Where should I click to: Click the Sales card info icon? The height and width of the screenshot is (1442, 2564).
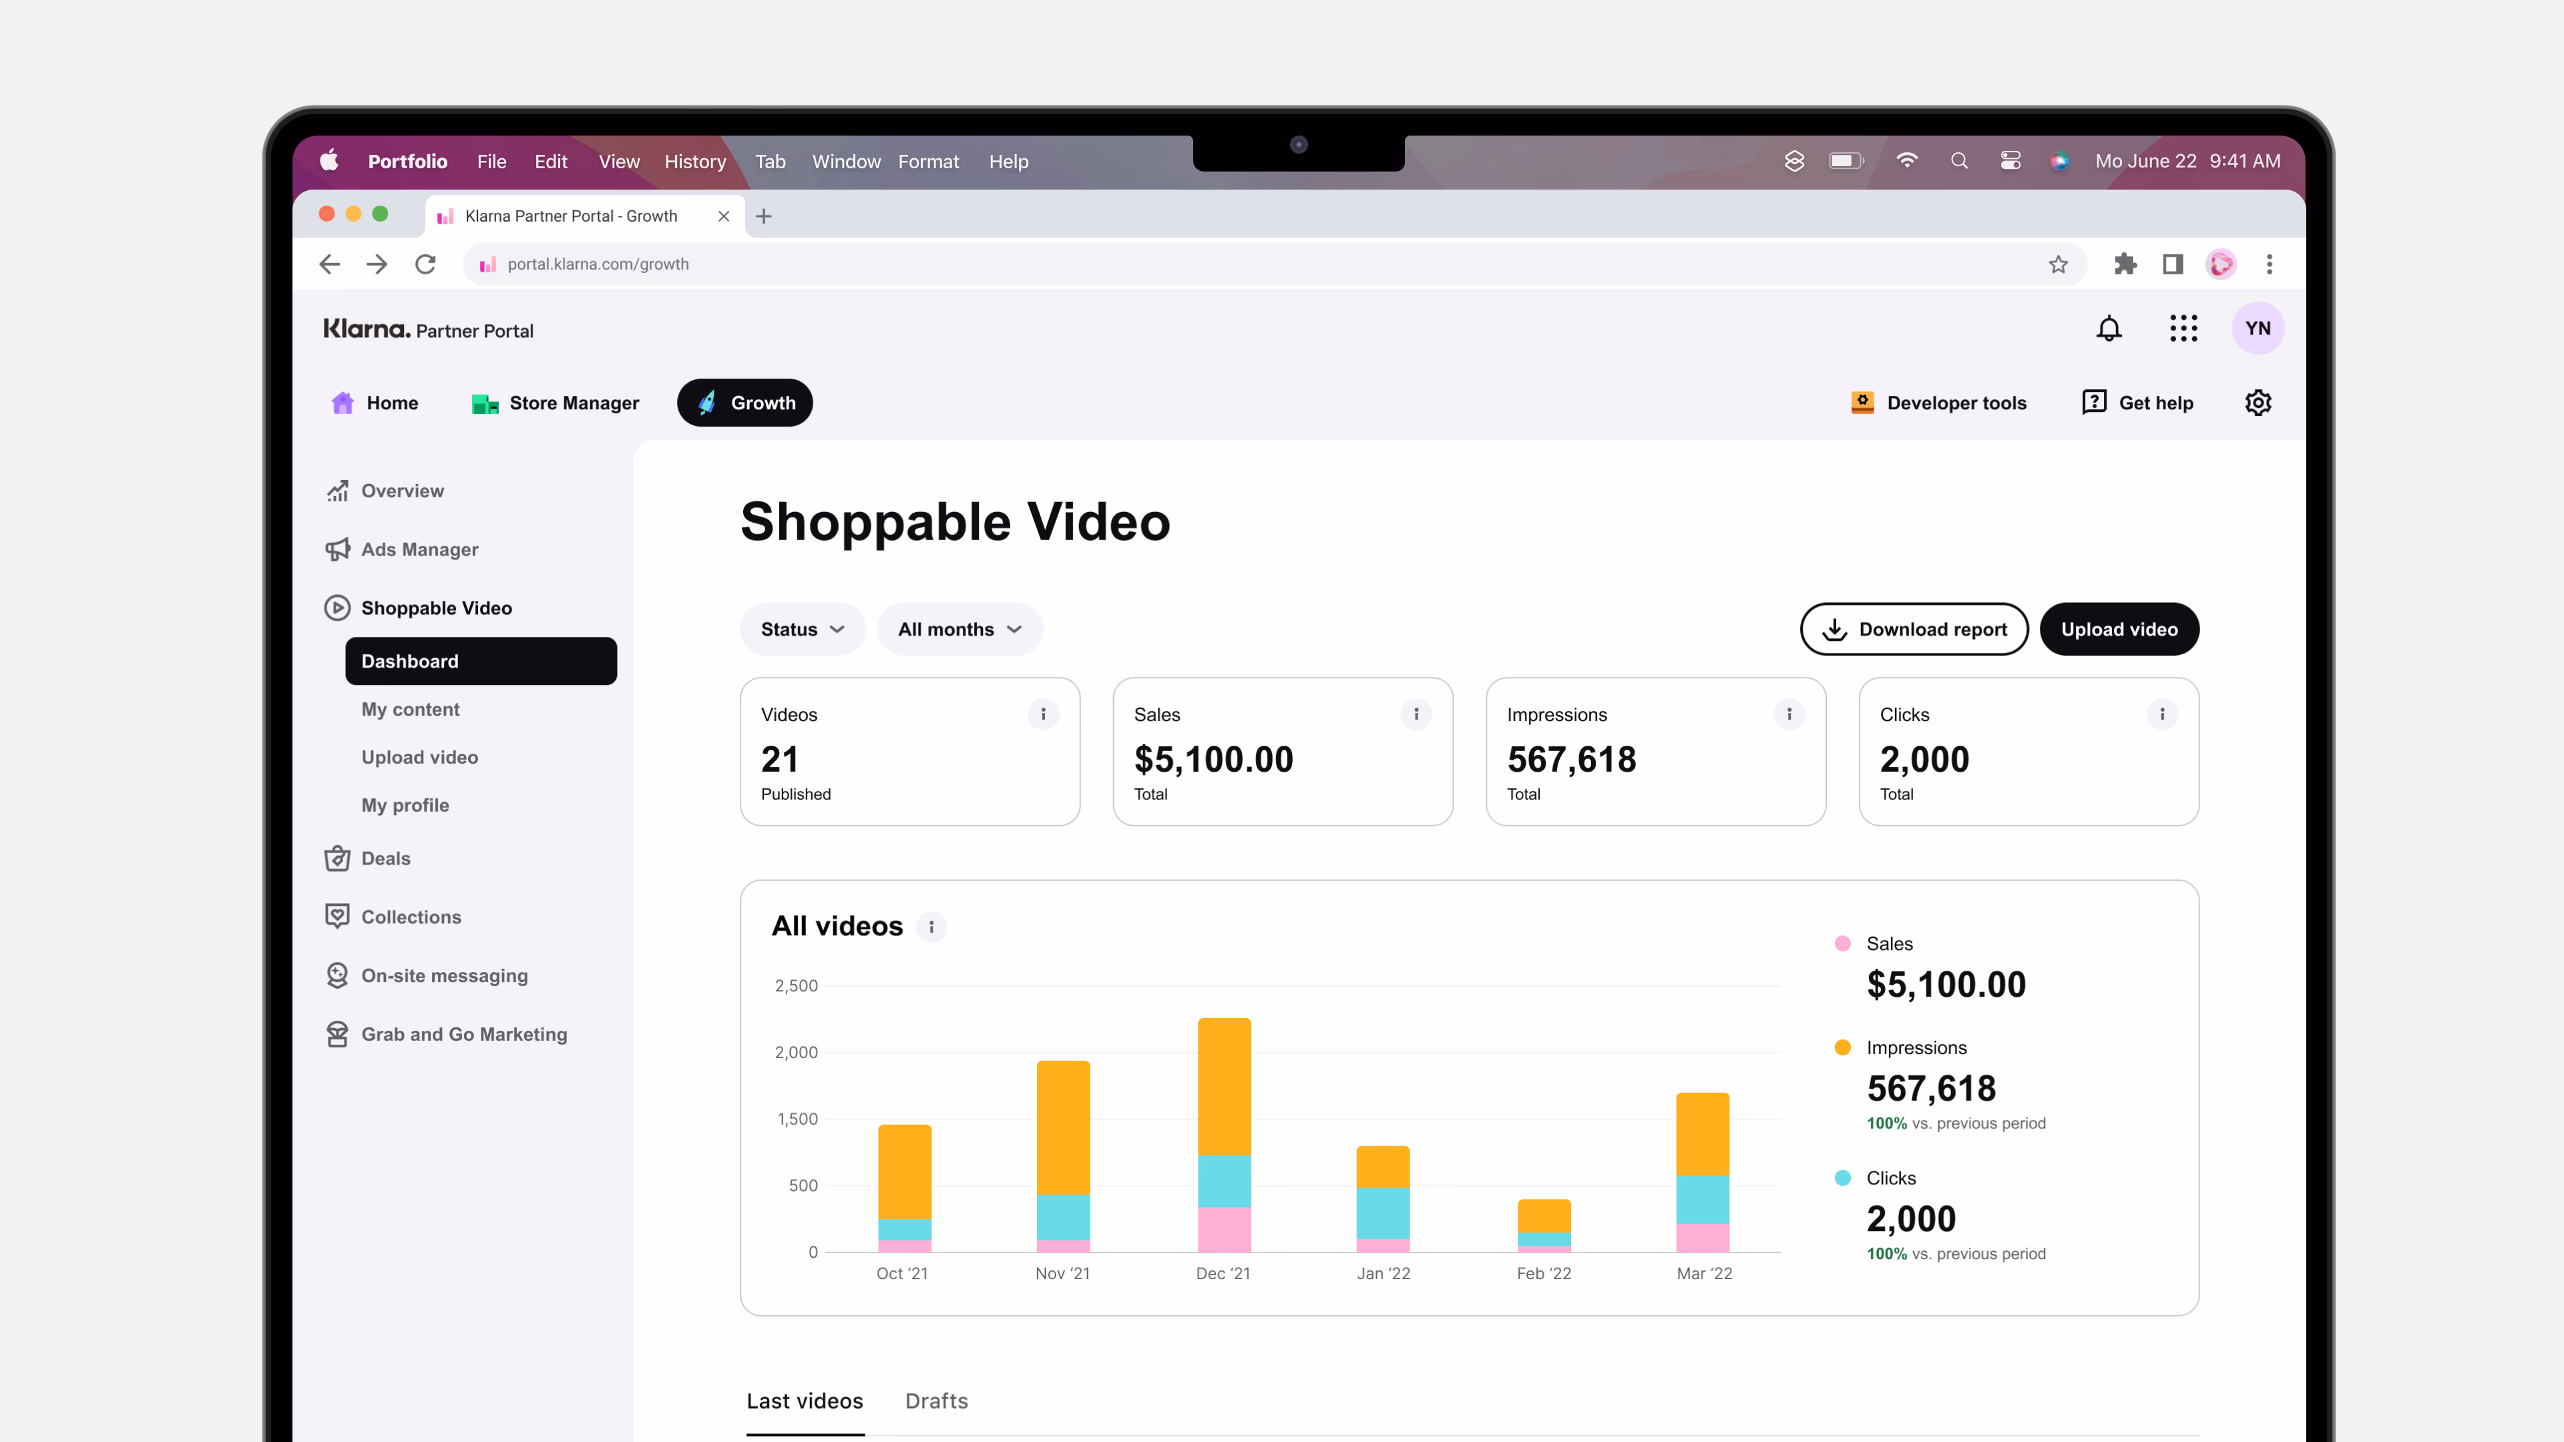1416,714
